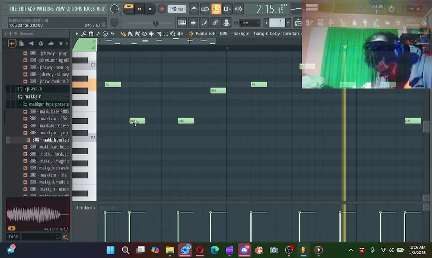
Task: Open the Line snap dropdown
Action: coord(249,23)
